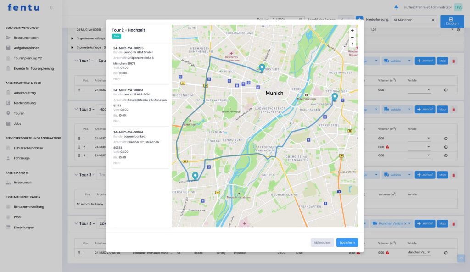Click the map pin at Zielstattstraße
Image resolution: width=470 pixels, height=272 pixels.
(x=195, y=176)
